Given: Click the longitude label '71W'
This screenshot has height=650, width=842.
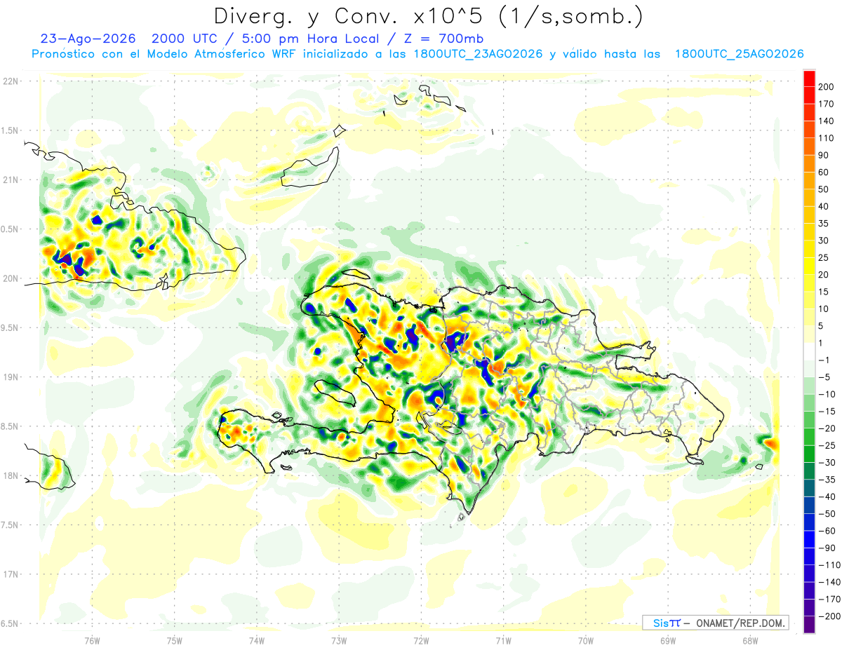Looking at the screenshot, I should click(503, 640).
